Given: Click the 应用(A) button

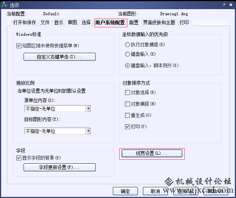Looking at the screenshot, I should [185, 191].
